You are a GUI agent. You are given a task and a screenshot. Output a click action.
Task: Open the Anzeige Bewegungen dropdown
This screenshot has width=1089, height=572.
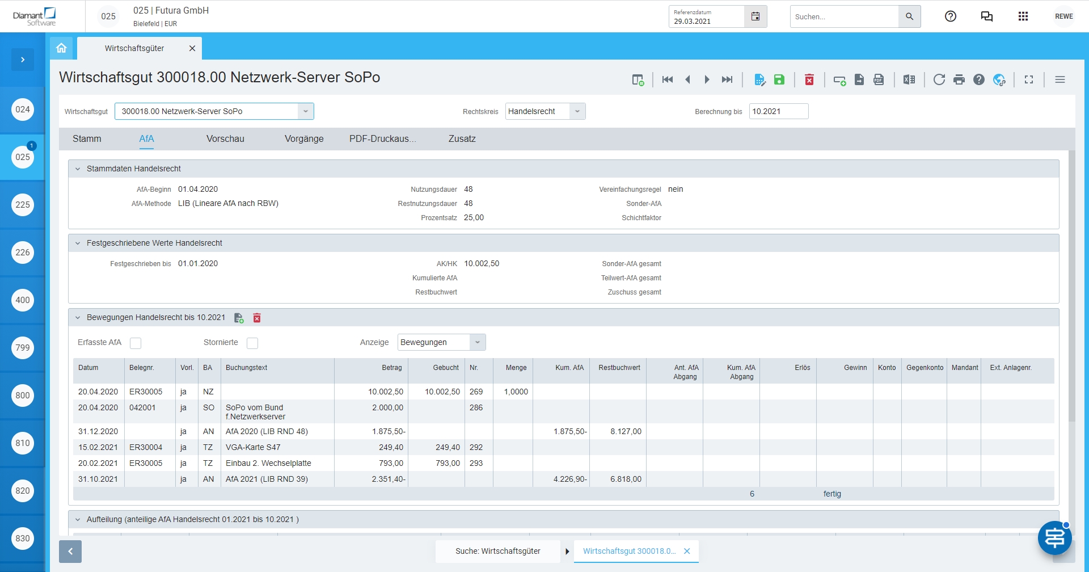[x=478, y=342]
